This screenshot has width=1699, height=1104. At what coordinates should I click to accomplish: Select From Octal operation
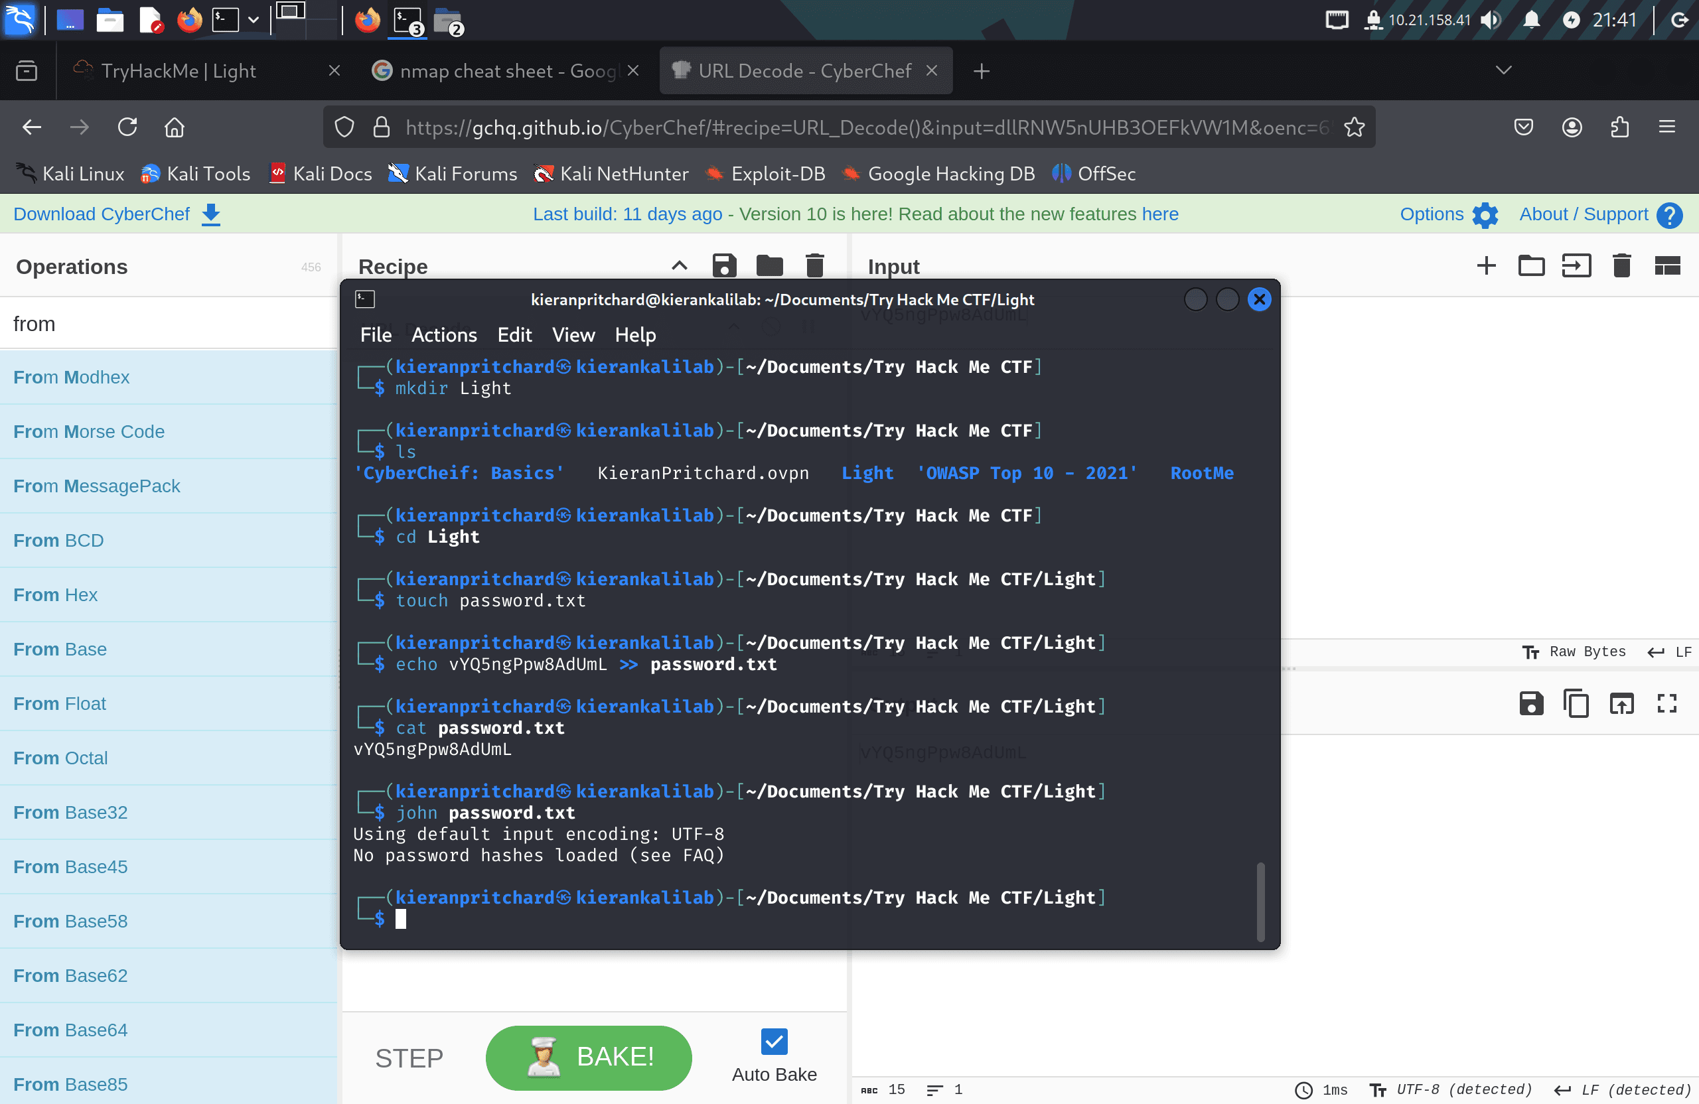click(169, 758)
